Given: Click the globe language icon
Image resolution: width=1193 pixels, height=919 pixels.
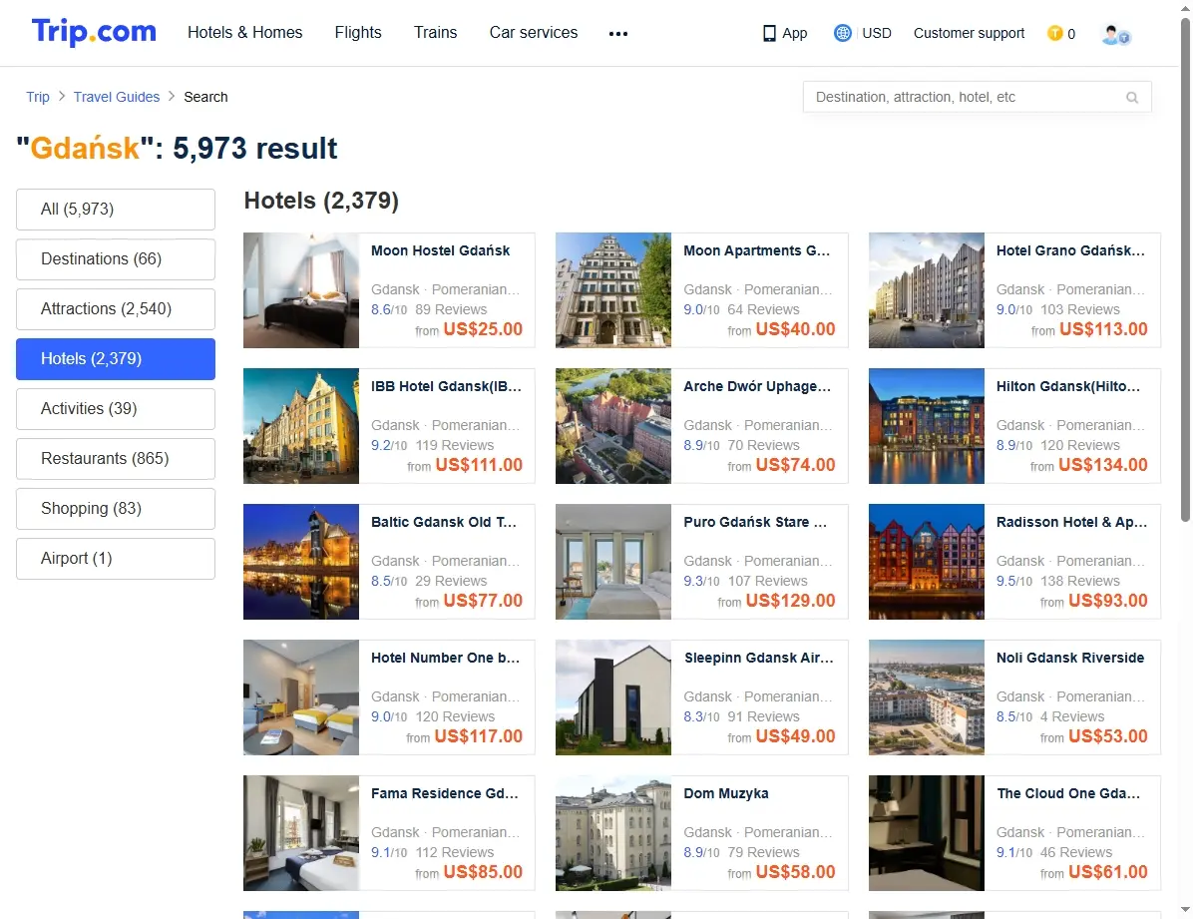Looking at the screenshot, I should coord(842,33).
